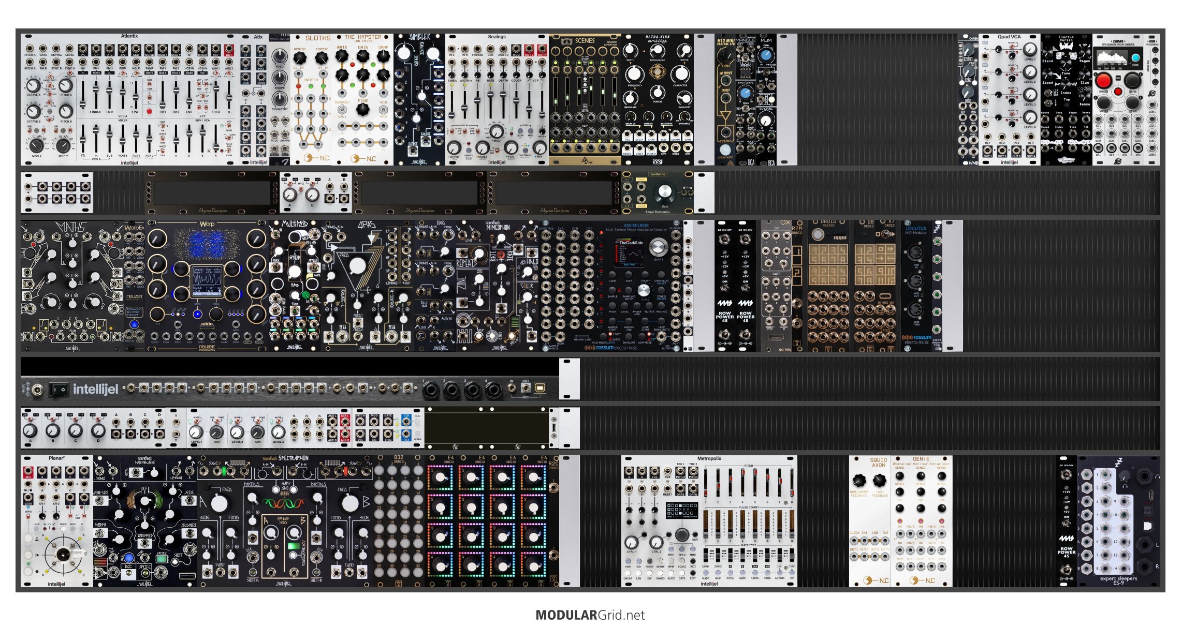Click the Atlx expander FOLD knob
This screenshot has height=626, width=1181.
pyautogui.click(x=280, y=57)
